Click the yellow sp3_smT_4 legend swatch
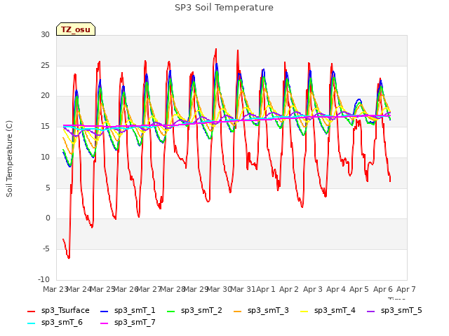The image size is (449, 336). point(304,311)
